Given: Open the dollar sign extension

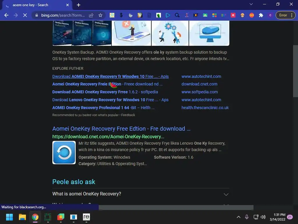Looking at the screenshot, I should click(121, 15).
